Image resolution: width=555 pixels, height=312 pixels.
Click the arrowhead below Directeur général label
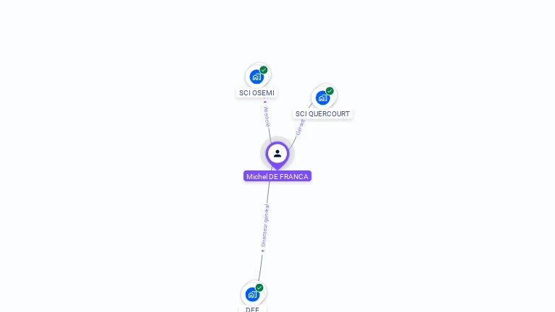tap(262, 251)
